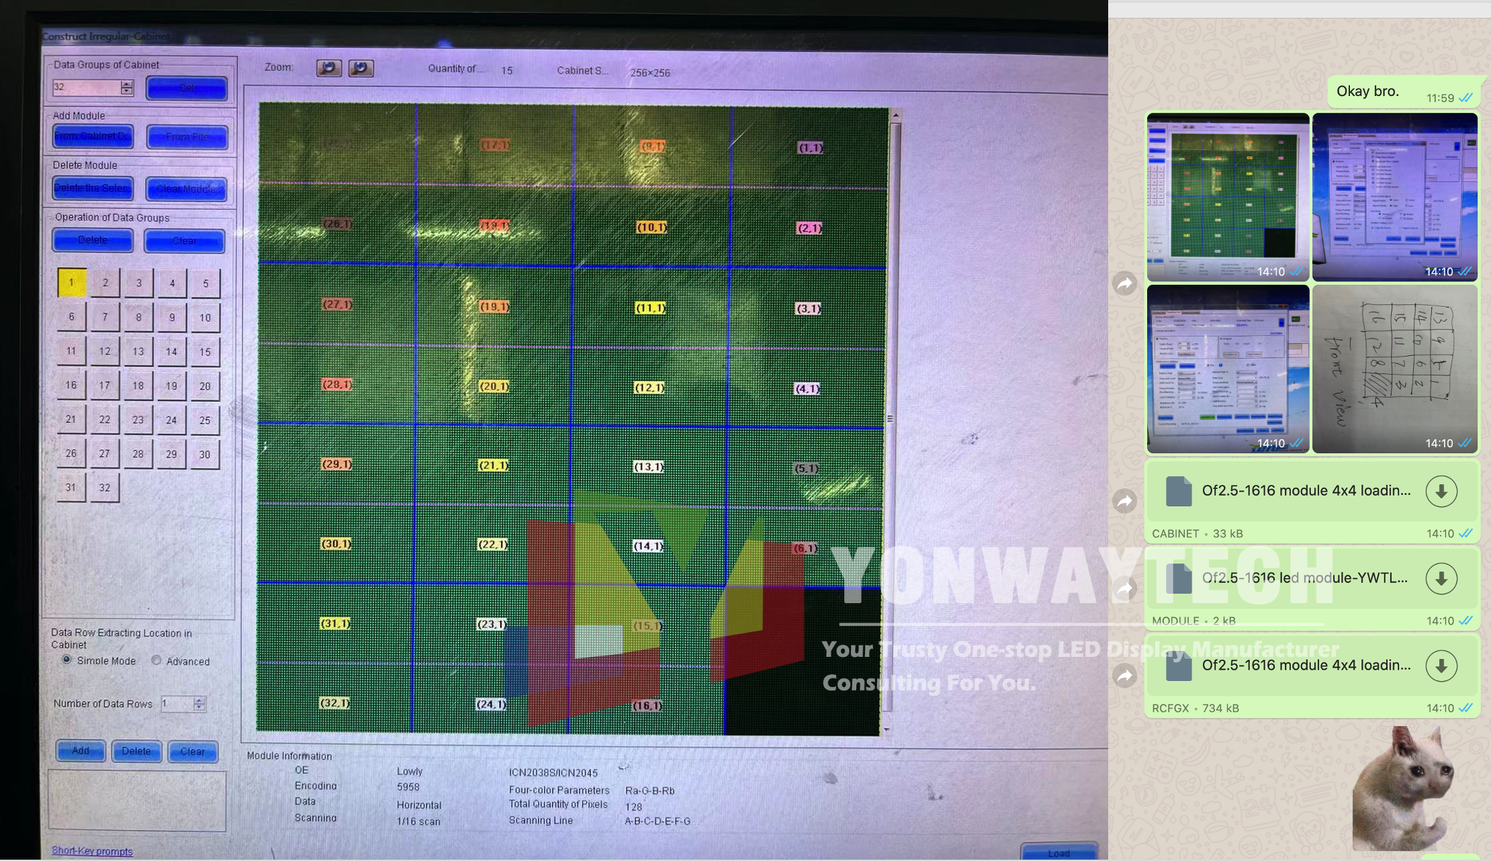
Task: Adjust the Data Groups quantity input field value
Action: pyautogui.click(x=87, y=87)
